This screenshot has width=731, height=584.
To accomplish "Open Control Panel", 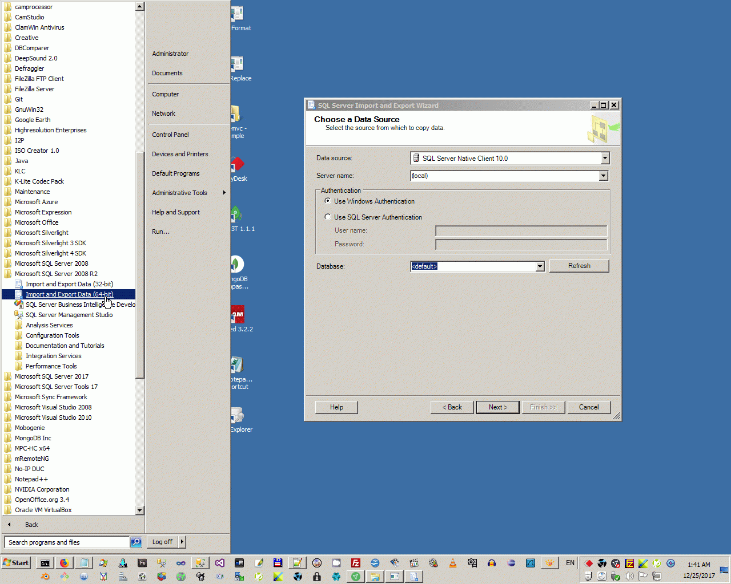I will click(x=170, y=135).
